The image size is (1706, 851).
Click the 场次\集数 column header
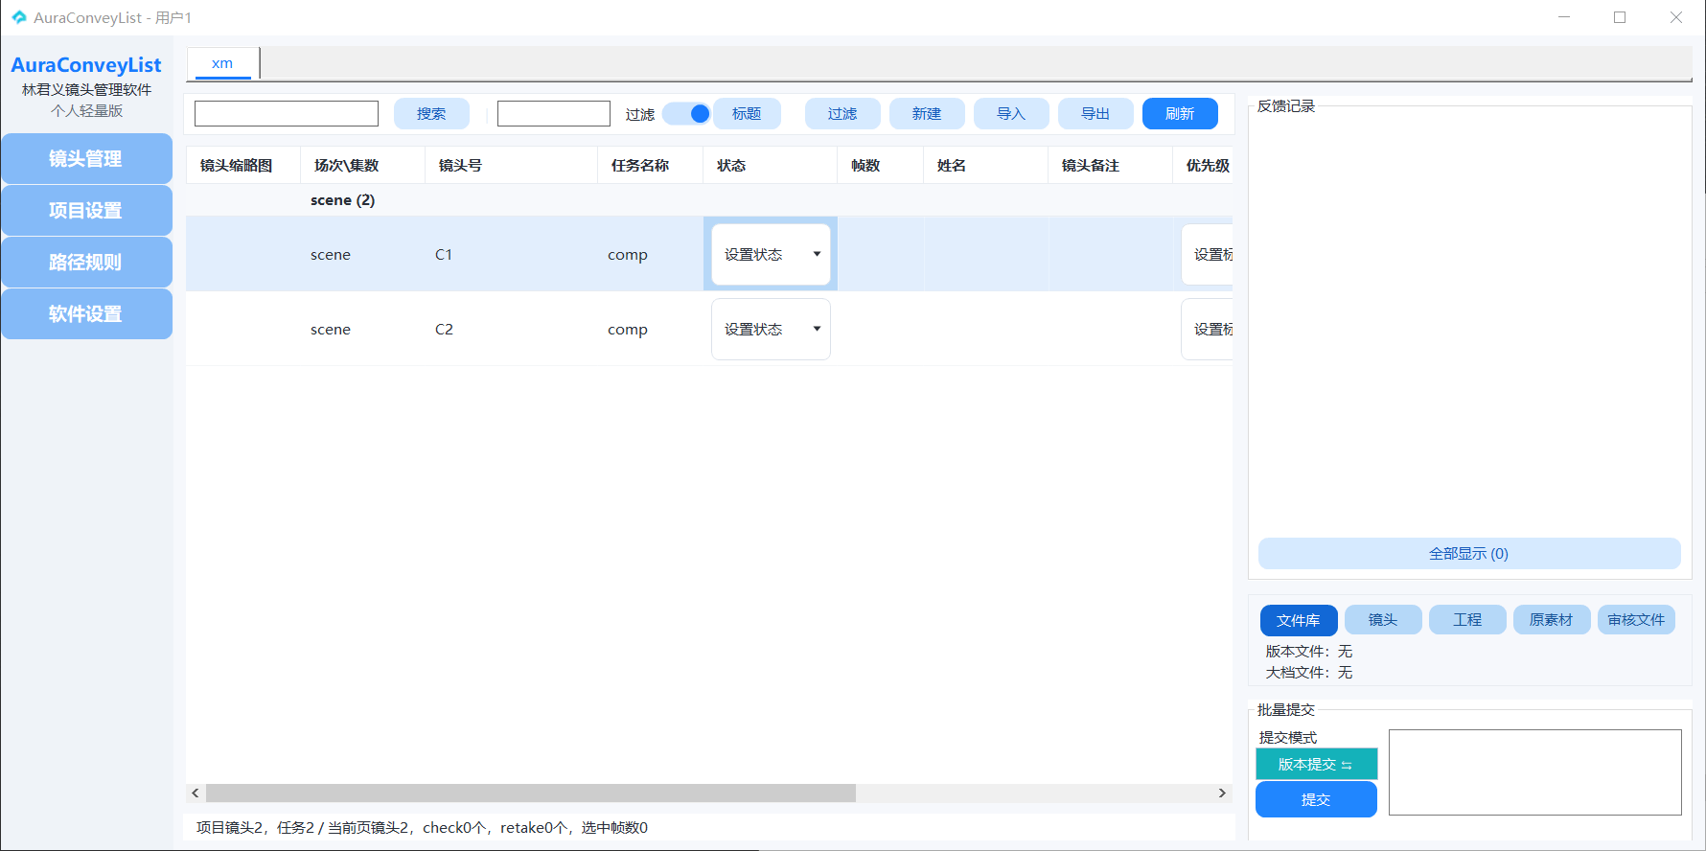pos(363,165)
